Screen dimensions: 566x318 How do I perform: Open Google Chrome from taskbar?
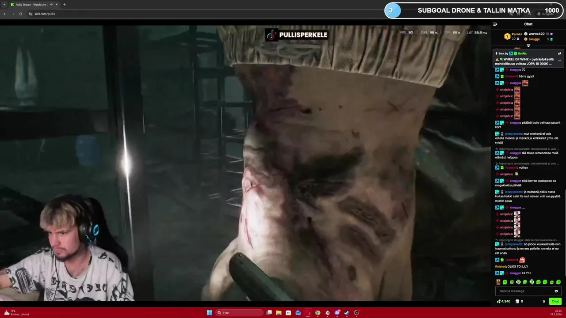click(x=317, y=313)
